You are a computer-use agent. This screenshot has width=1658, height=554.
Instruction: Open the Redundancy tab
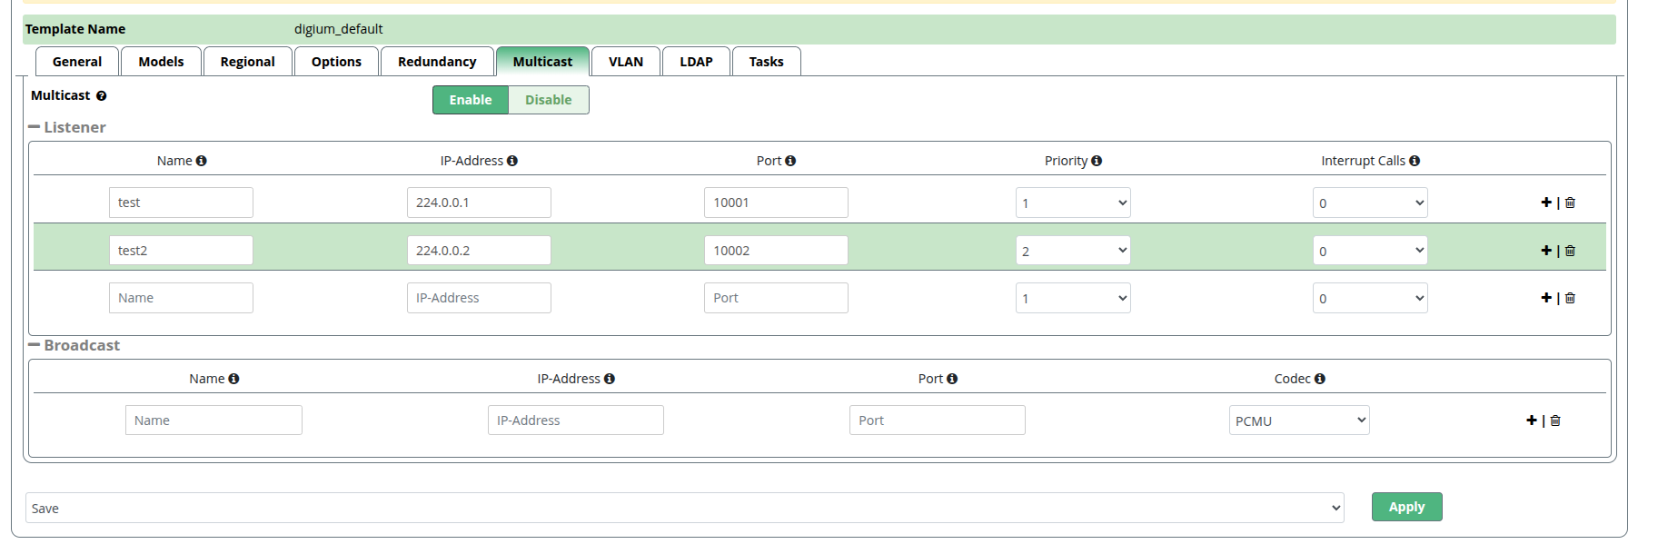tap(436, 62)
